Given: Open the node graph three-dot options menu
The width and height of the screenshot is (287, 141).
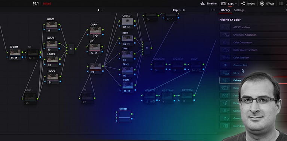Looking at the screenshot, I should [x=213, y=10].
